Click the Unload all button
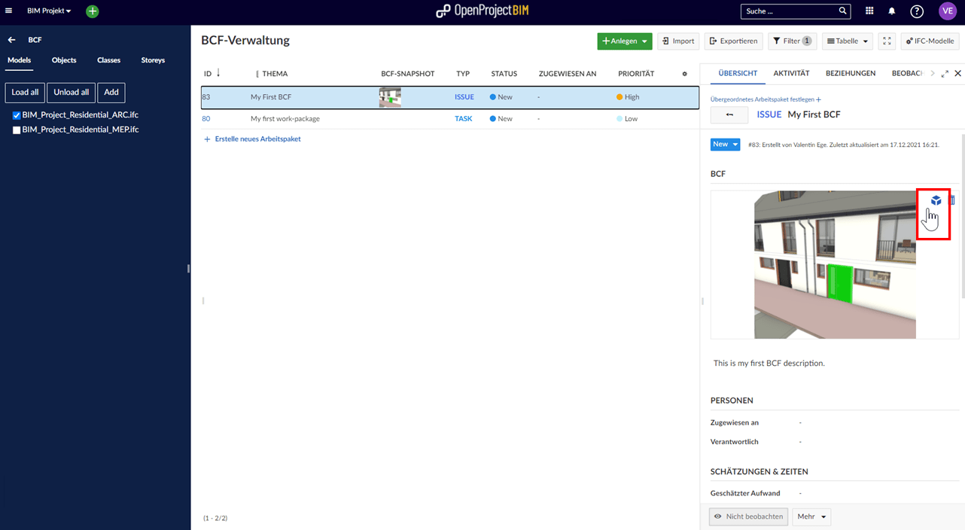 71,92
